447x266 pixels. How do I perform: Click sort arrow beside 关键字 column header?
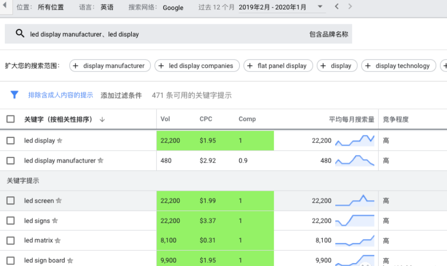click(x=102, y=119)
